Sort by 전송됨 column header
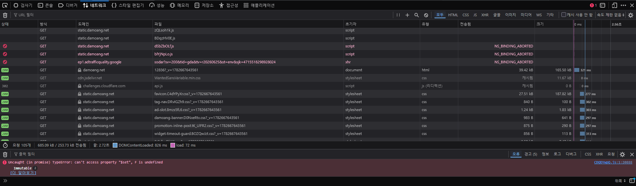The image size is (636, 186). [496, 24]
